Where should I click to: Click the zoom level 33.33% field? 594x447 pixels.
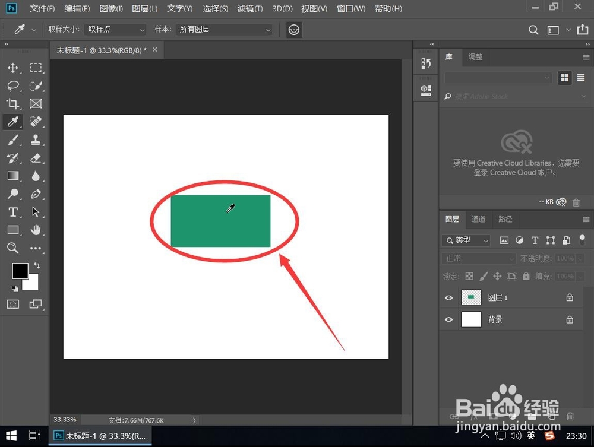click(65, 420)
